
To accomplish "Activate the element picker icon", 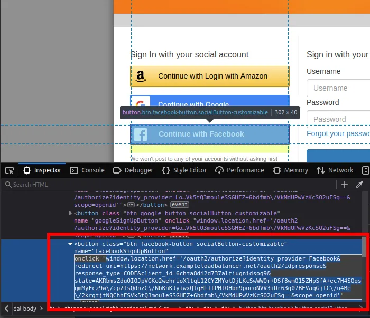I will tap(10, 170).
